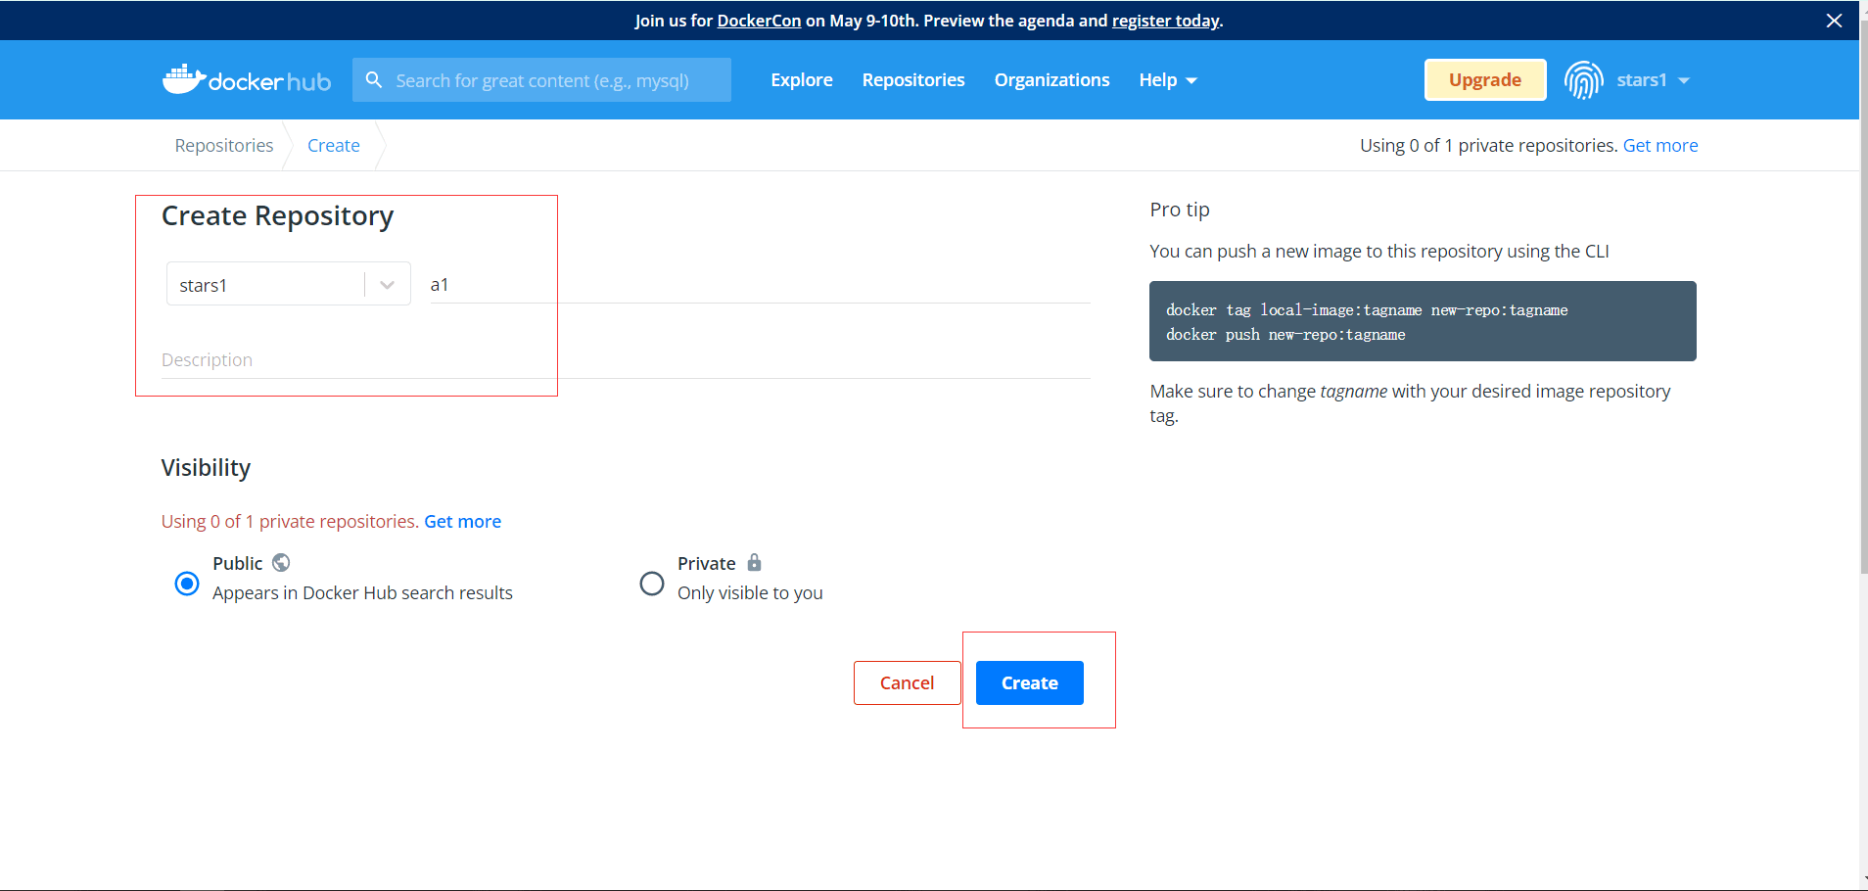This screenshot has width=1868, height=891.
Task: Click the Repositories breadcrumb
Action: click(x=224, y=146)
